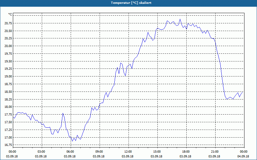Image resolution: width=257 pixels, height=160 pixels.
Task: Click the °C unit label on axis
Action: click(10, 14)
